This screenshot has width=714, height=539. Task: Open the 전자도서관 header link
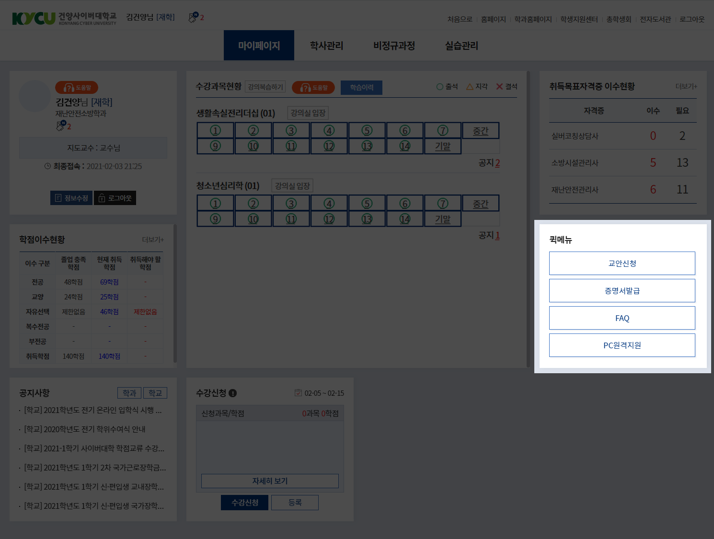click(x=655, y=19)
